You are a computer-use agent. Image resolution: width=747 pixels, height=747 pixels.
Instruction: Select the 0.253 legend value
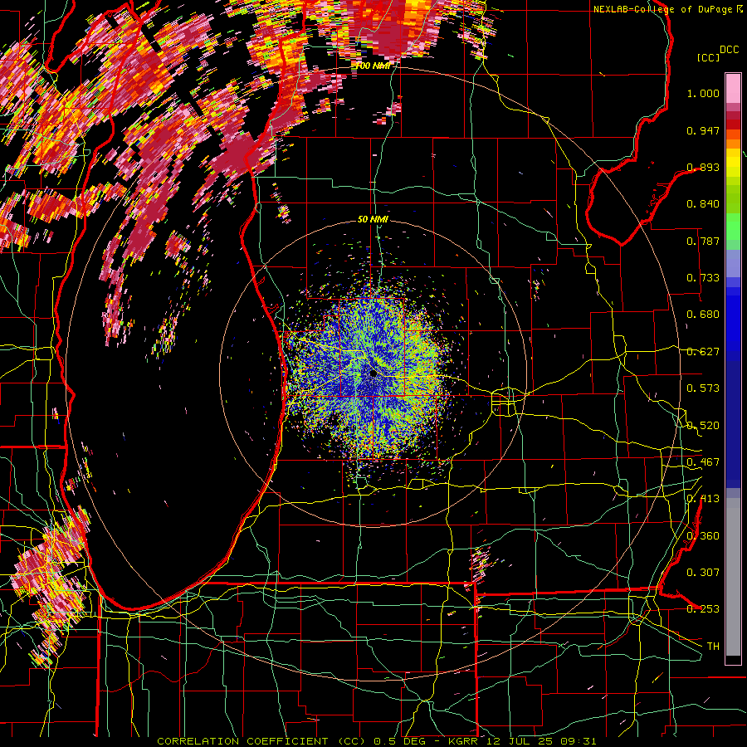[703, 609]
